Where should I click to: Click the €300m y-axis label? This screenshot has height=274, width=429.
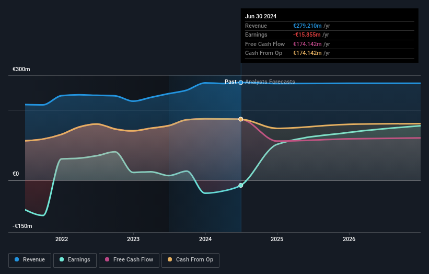(21, 69)
